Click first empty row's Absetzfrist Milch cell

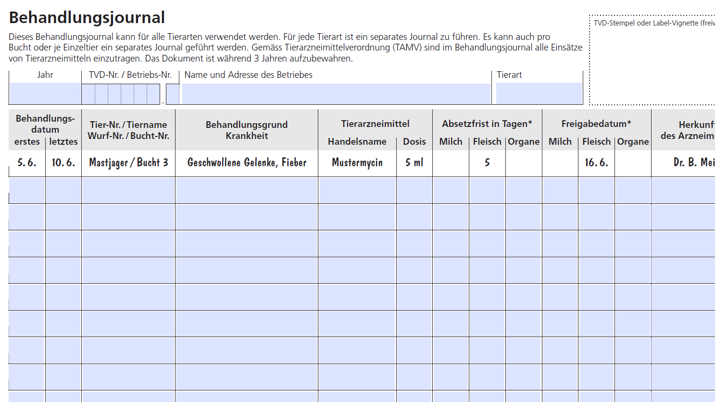451,190
